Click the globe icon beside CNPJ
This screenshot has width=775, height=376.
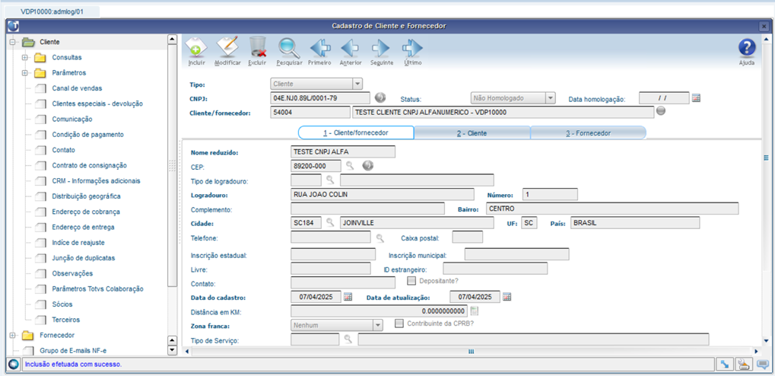point(380,97)
